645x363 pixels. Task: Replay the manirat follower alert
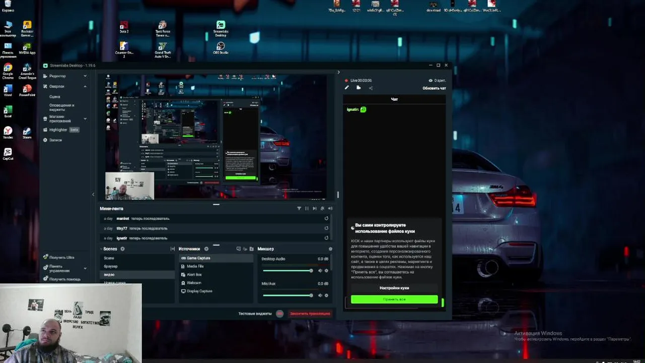326,218
